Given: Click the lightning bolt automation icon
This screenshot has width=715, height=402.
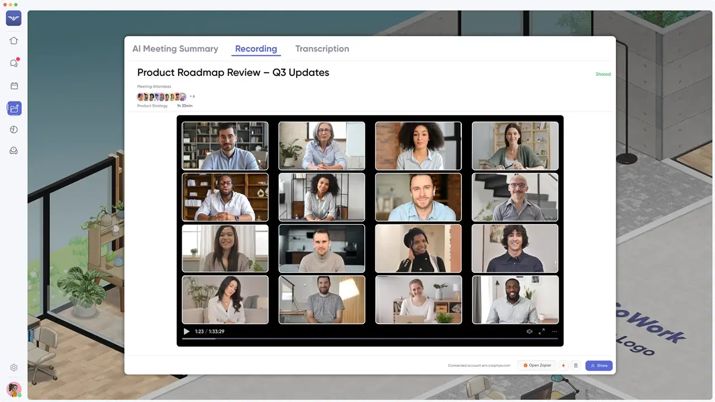Looking at the screenshot, I should 563,366.
